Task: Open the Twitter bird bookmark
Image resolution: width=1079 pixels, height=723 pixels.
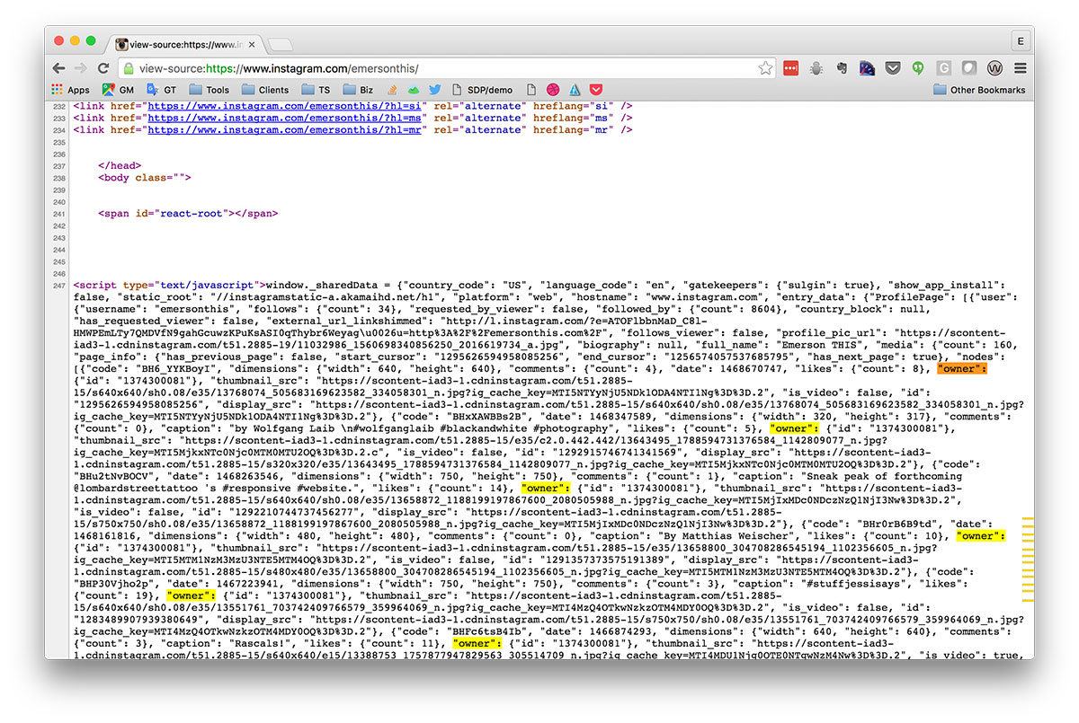Action: tap(435, 90)
